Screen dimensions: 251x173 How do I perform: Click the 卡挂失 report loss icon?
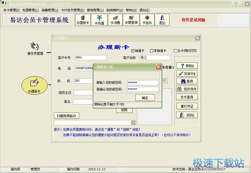point(147,20)
